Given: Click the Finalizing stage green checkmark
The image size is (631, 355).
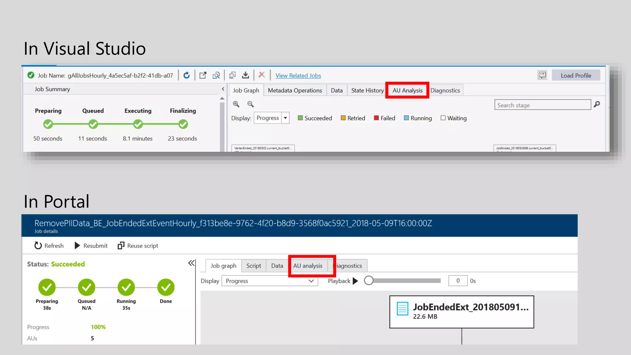Looking at the screenshot, I should point(183,124).
